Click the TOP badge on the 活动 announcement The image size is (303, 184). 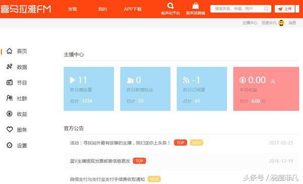click(x=180, y=143)
